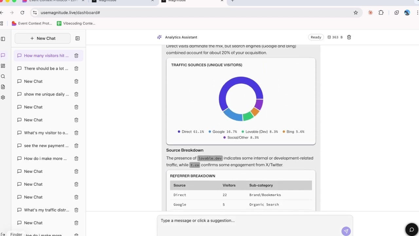The width and height of the screenshot is (419, 236).
Task: Click the address bar URL
Action: coord(70,12)
